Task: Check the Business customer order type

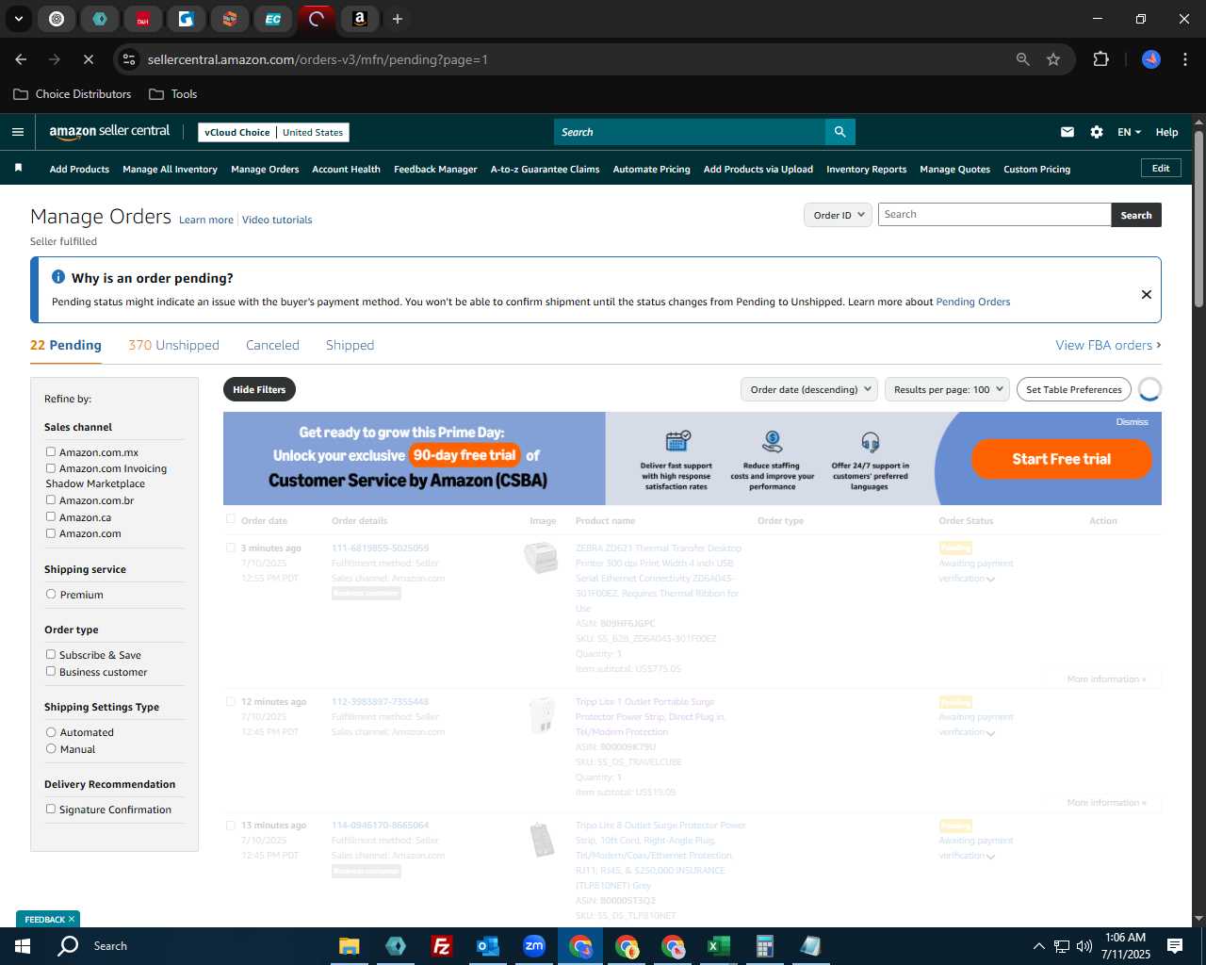Action: coord(51,671)
